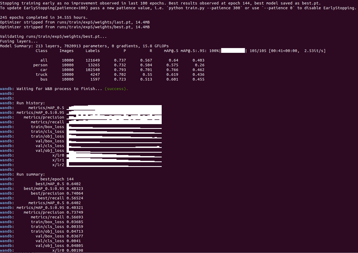Screen dimensions: 358x253
Task: Click the 'best/epoch 144' summary line
Action: click(x=57, y=179)
